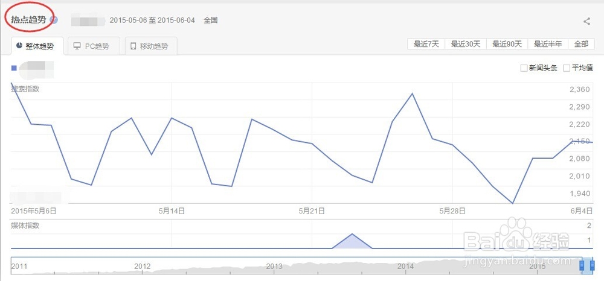Click the 5月21日 axis label

click(312, 210)
